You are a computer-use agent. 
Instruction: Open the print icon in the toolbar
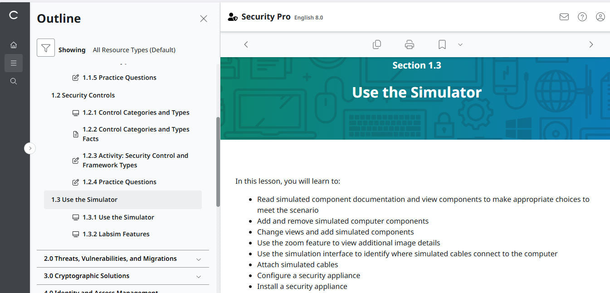pyautogui.click(x=409, y=44)
